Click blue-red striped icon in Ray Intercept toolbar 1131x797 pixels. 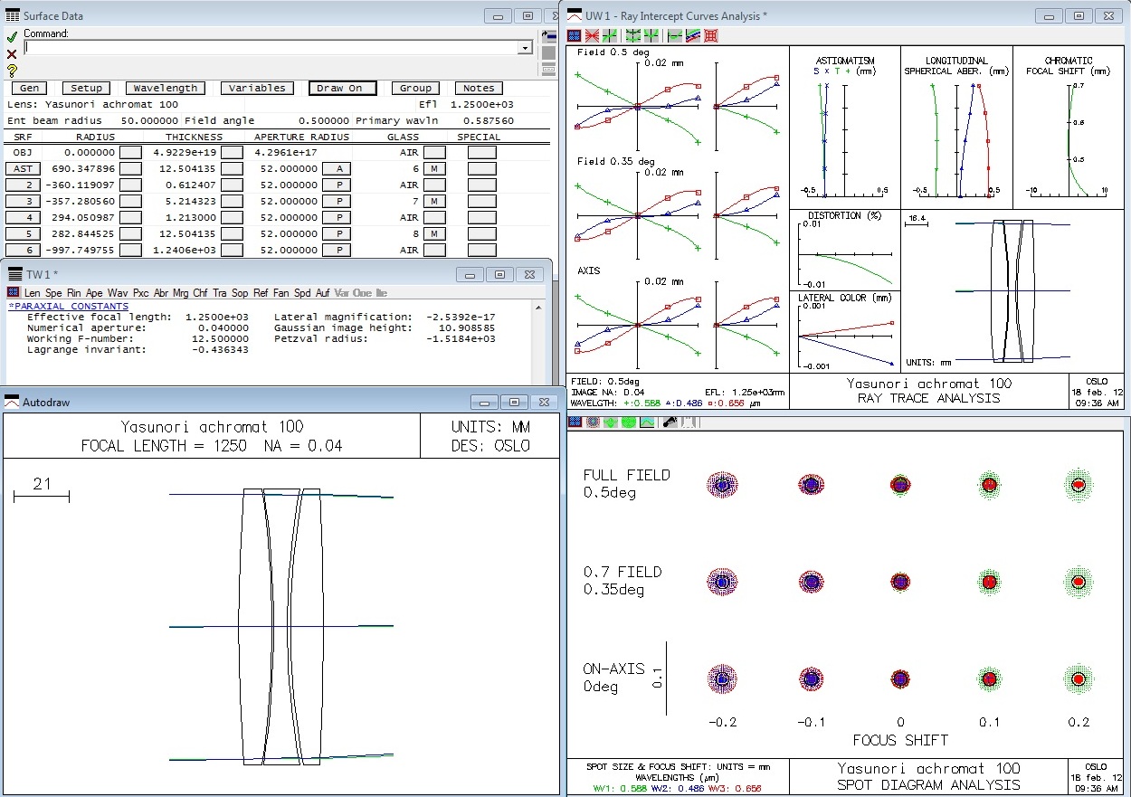point(693,36)
